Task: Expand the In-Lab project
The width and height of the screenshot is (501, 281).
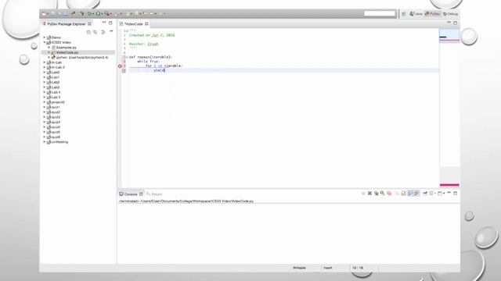Action: pos(45,62)
